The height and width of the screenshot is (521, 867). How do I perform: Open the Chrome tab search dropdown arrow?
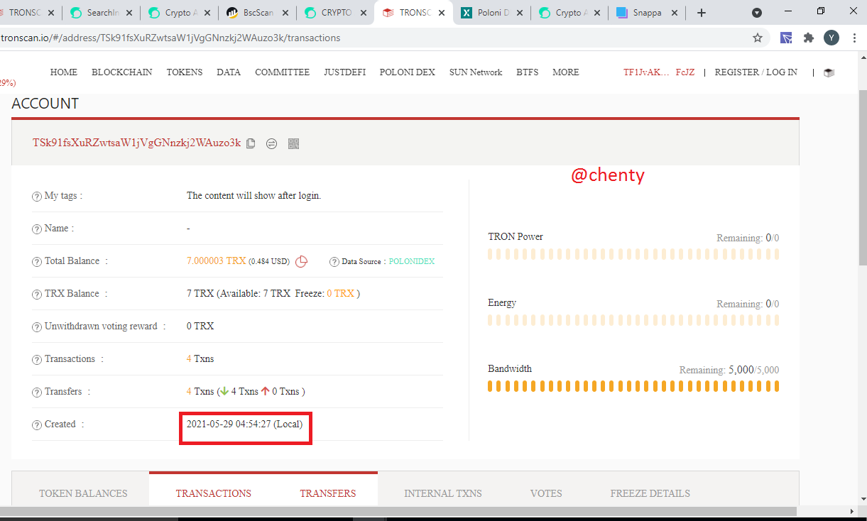tap(757, 13)
